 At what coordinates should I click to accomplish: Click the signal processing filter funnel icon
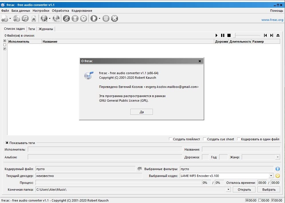point(75,18)
